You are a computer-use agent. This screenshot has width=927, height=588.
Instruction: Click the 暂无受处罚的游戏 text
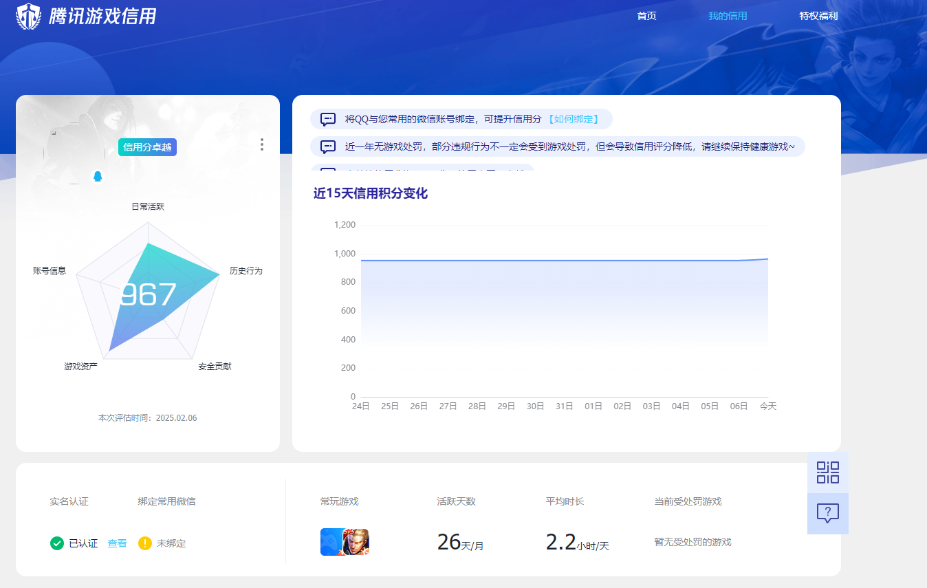pyautogui.click(x=692, y=542)
